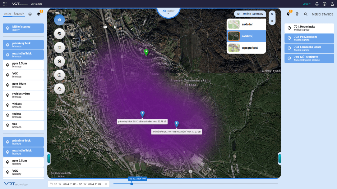Open the vdtcz account dropdown

307,4
